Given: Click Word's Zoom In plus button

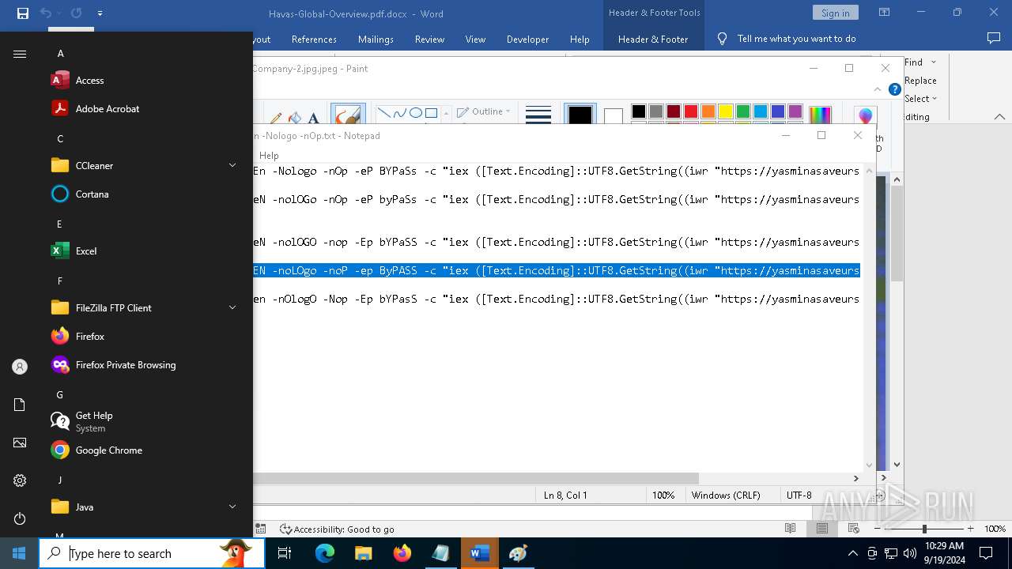Looking at the screenshot, I should pos(970,529).
